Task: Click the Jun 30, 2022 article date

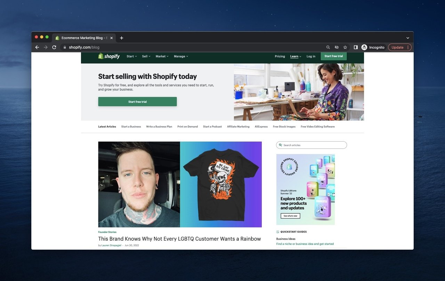Action: [132, 245]
